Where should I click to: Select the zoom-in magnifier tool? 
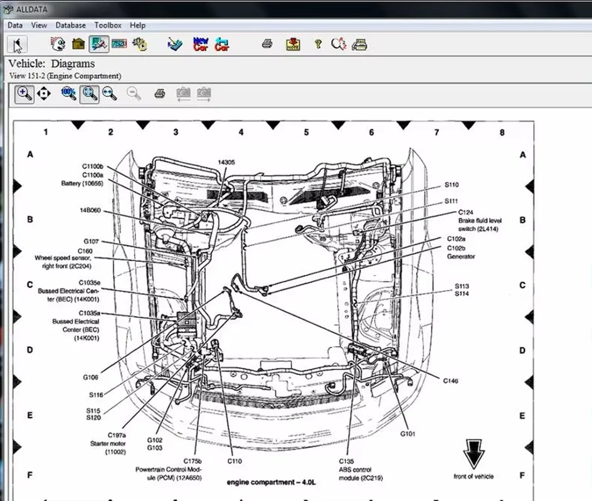point(24,94)
